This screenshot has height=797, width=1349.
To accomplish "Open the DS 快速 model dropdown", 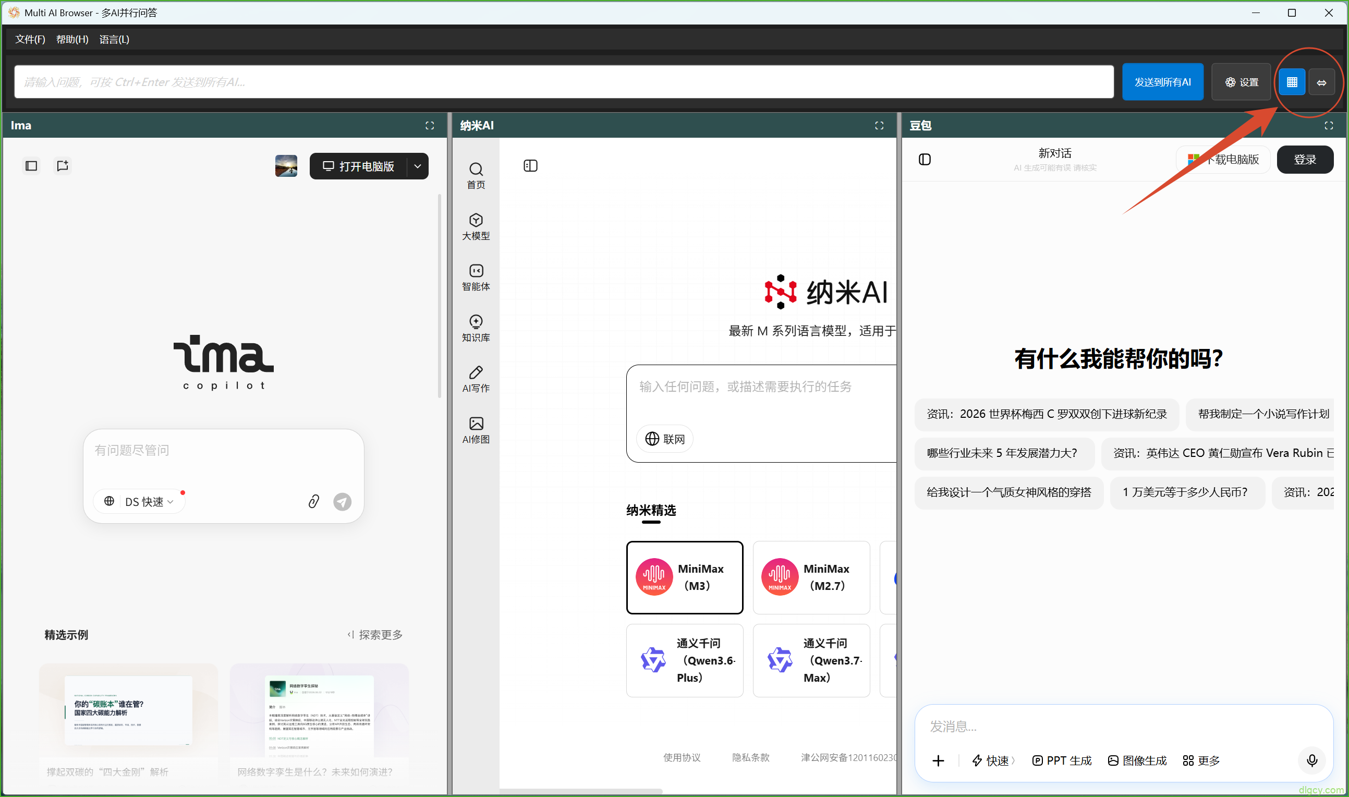I will [149, 502].
